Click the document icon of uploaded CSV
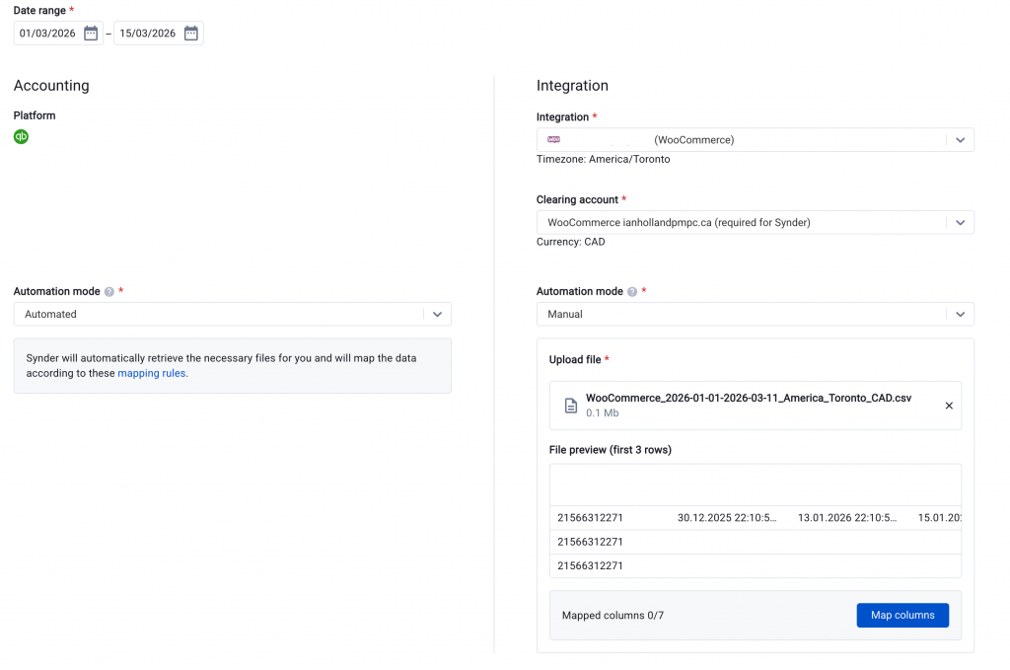 [570, 406]
